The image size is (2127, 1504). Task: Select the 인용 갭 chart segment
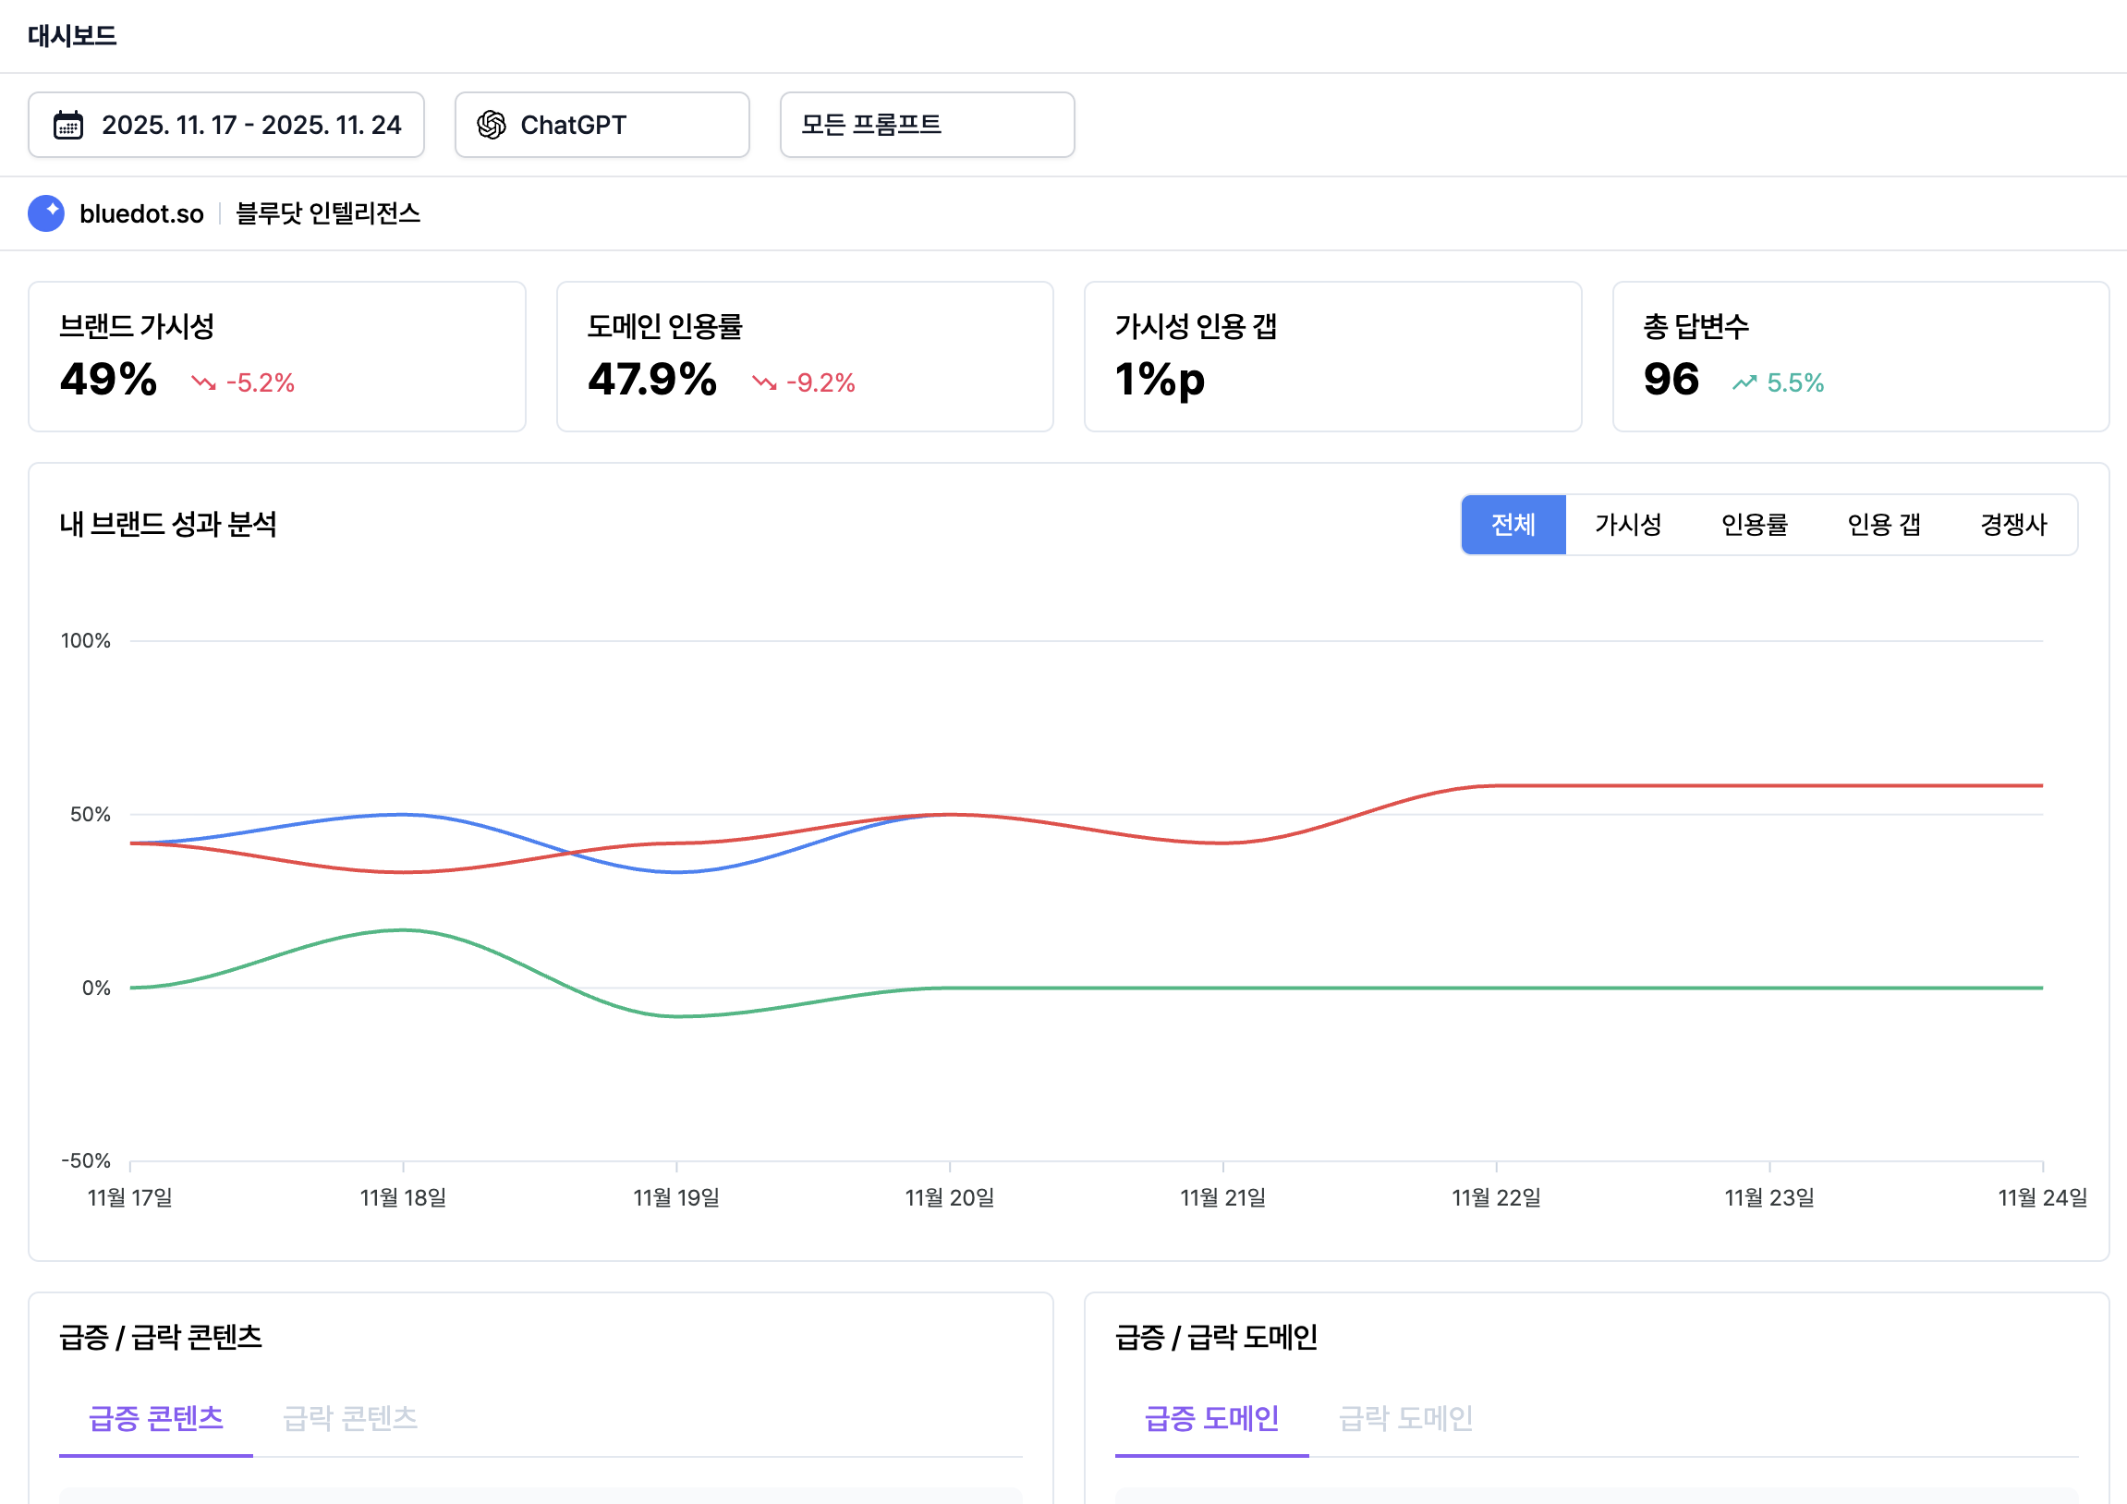[1883, 525]
